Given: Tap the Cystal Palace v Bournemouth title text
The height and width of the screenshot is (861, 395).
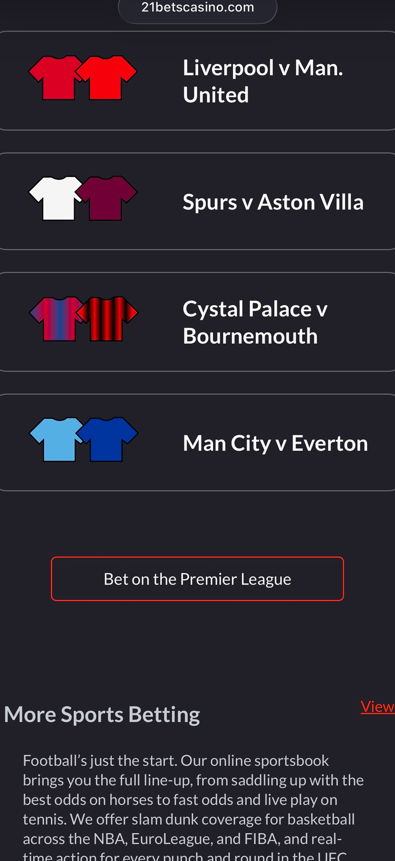Looking at the screenshot, I should click(x=255, y=323).
